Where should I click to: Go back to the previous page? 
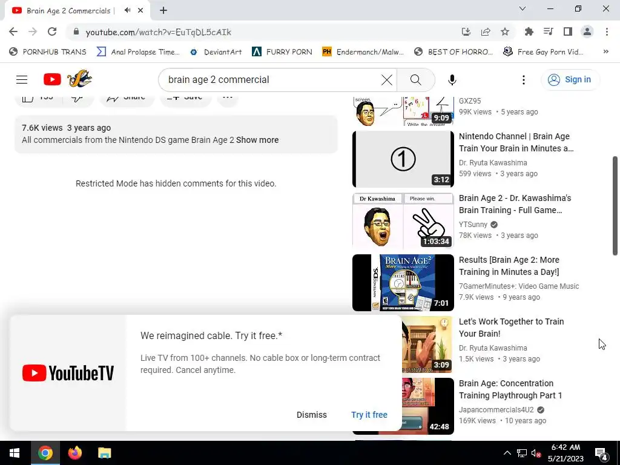click(x=13, y=32)
